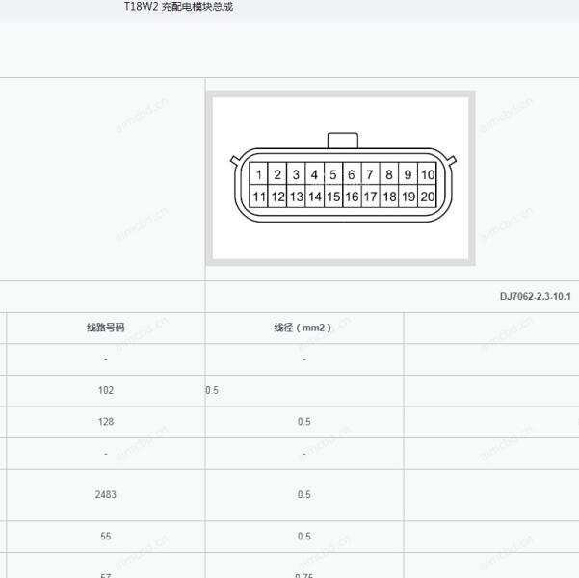
Task: Click pin 18 in the connector diagram
Action: tap(389, 197)
